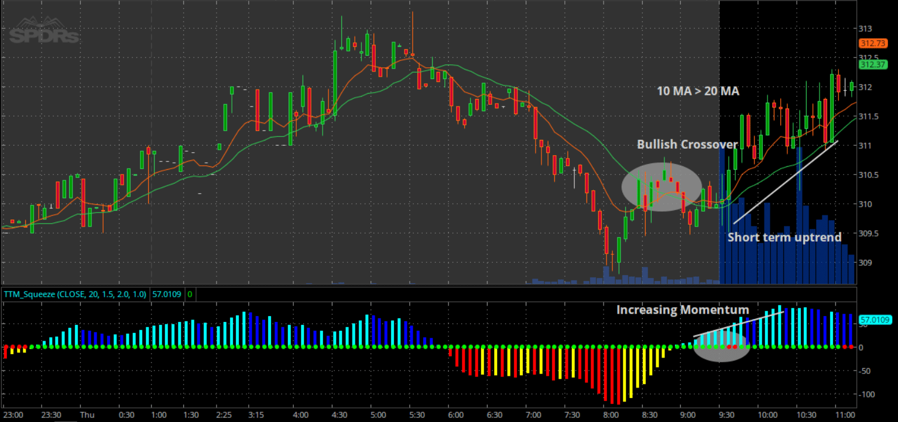Select the 9:00 time axis label

[688, 414]
